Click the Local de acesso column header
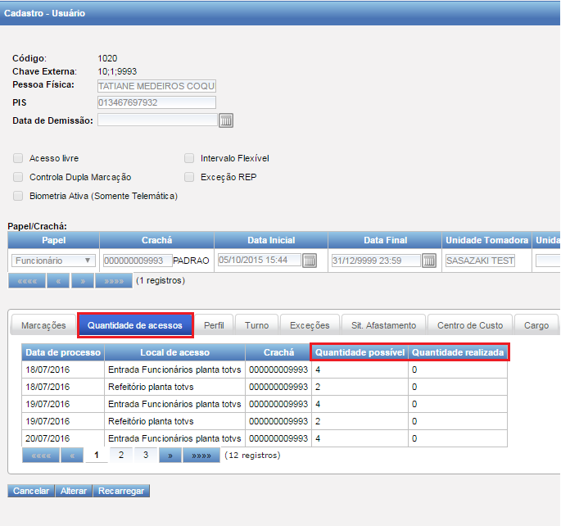Screen dimensions: 561x526 click(174, 352)
